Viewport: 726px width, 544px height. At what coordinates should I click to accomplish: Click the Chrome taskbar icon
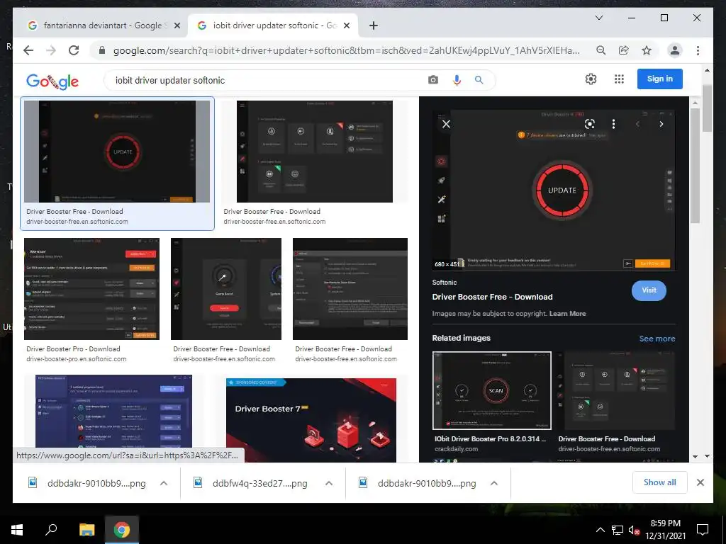tap(122, 530)
